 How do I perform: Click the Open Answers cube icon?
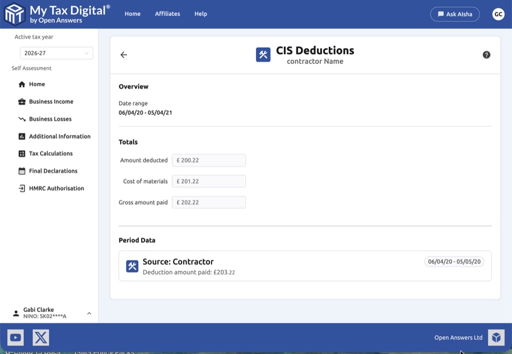click(x=496, y=337)
